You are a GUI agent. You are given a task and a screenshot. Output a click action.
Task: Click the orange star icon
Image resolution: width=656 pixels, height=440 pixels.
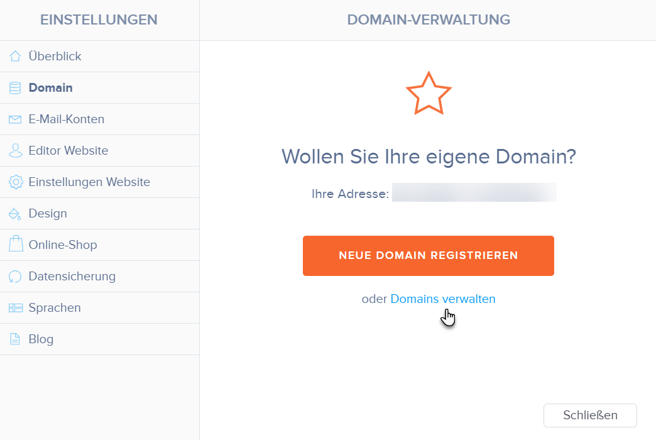pyautogui.click(x=429, y=94)
